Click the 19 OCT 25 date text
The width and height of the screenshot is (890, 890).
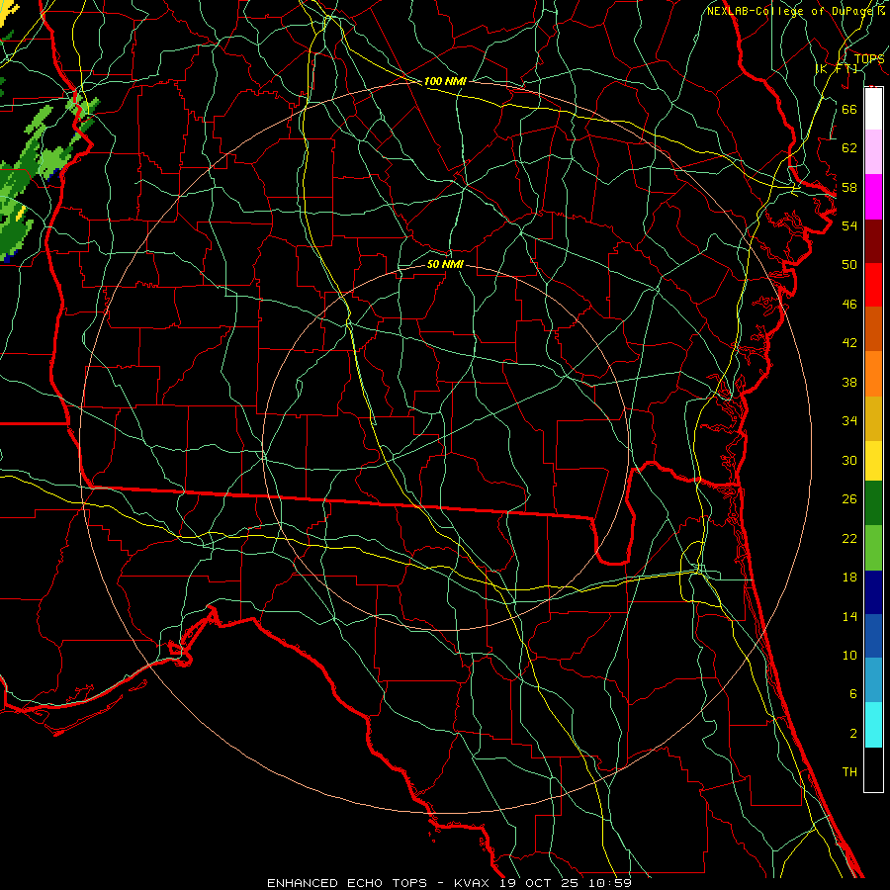(x=539, y=883)
